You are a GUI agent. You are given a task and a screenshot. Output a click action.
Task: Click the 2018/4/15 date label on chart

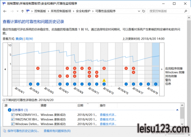click(x=123, y=91)
